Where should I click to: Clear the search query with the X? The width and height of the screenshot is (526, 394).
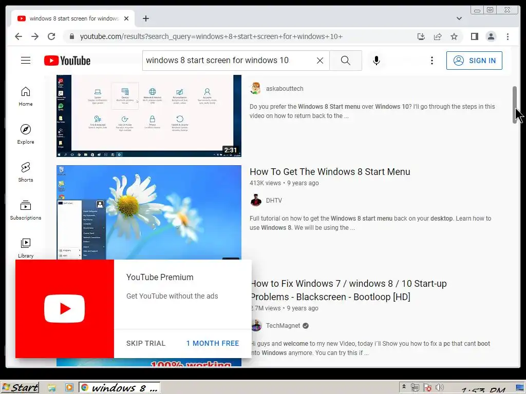[320, 61]
